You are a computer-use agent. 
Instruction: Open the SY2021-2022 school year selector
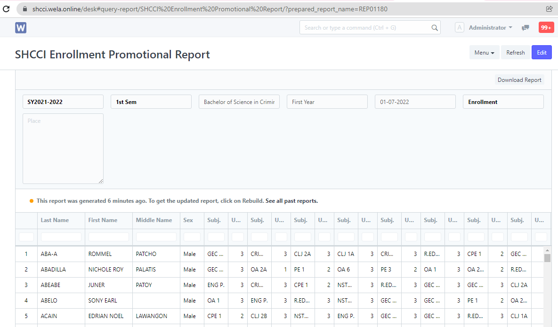(63, 102)
